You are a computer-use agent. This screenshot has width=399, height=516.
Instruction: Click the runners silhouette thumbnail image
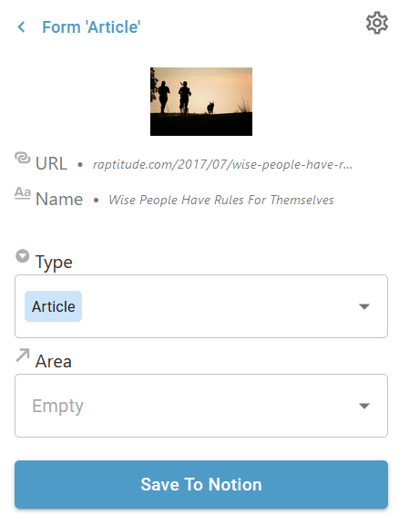pos(201,102)
